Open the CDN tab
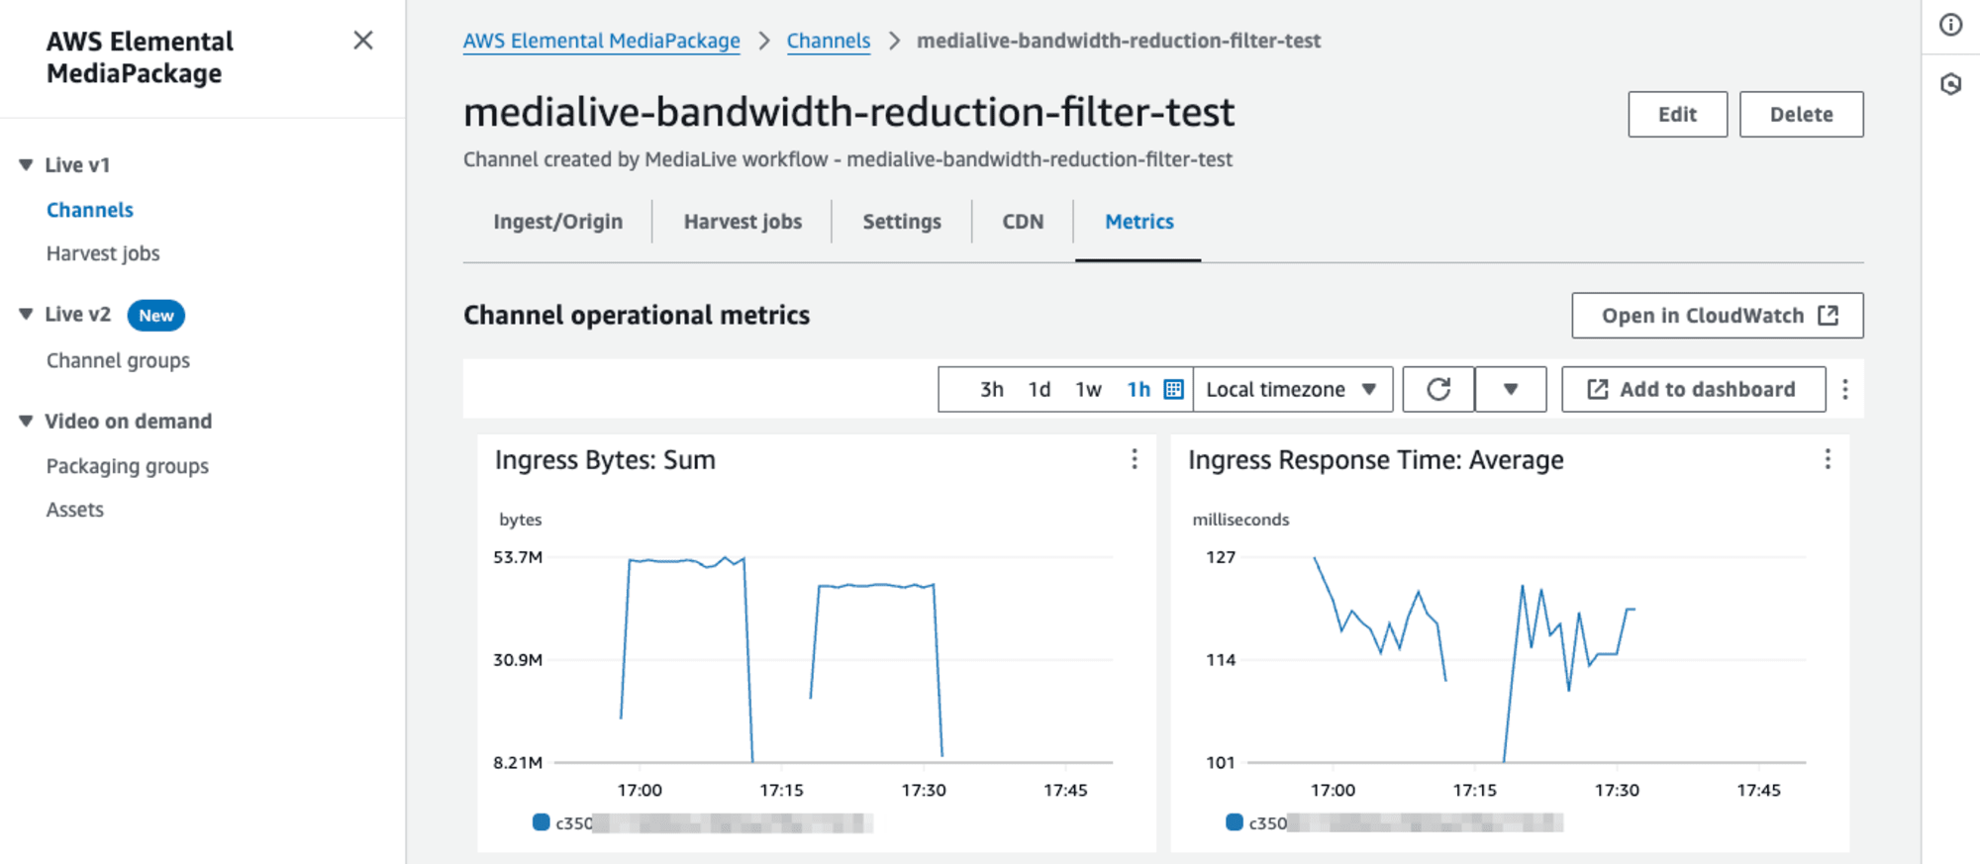The height and width of the screenshot is (864, 1980). (x=1023, y=222)
